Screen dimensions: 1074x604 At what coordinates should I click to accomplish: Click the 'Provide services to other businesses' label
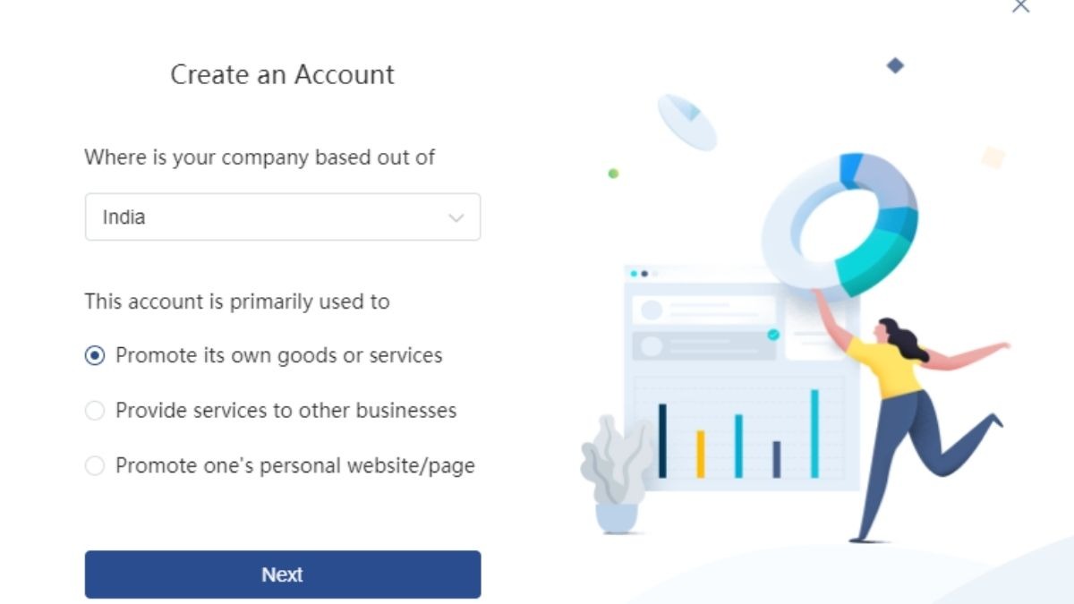point(286,411)
